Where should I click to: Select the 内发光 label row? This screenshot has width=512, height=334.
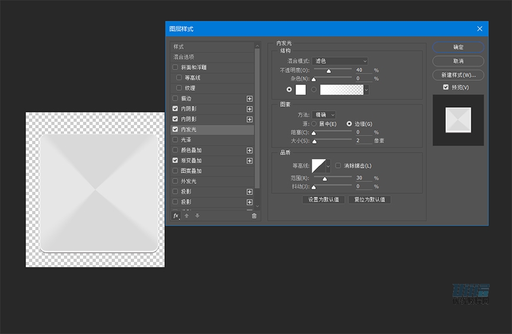(x=212, y=130)
